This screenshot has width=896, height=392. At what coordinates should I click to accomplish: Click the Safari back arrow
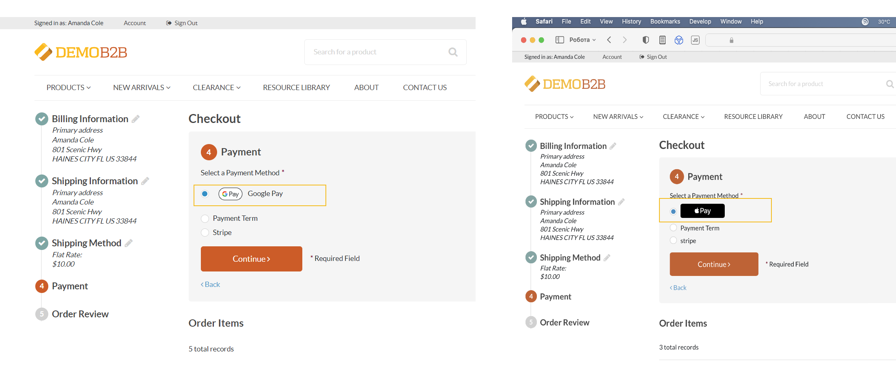click(609, 40)
